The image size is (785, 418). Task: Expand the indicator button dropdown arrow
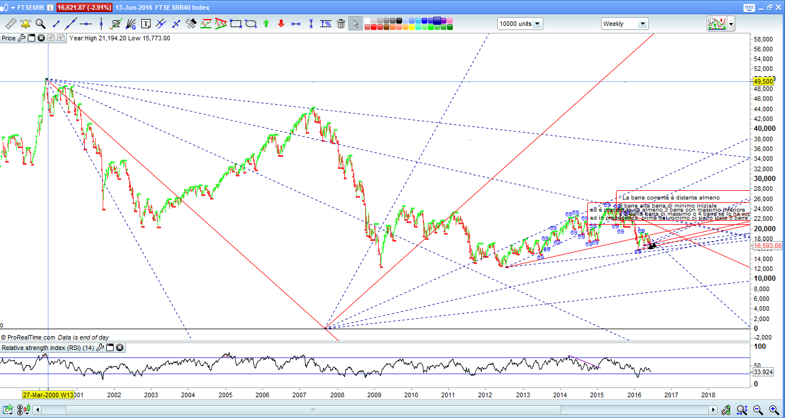[731, 24]
